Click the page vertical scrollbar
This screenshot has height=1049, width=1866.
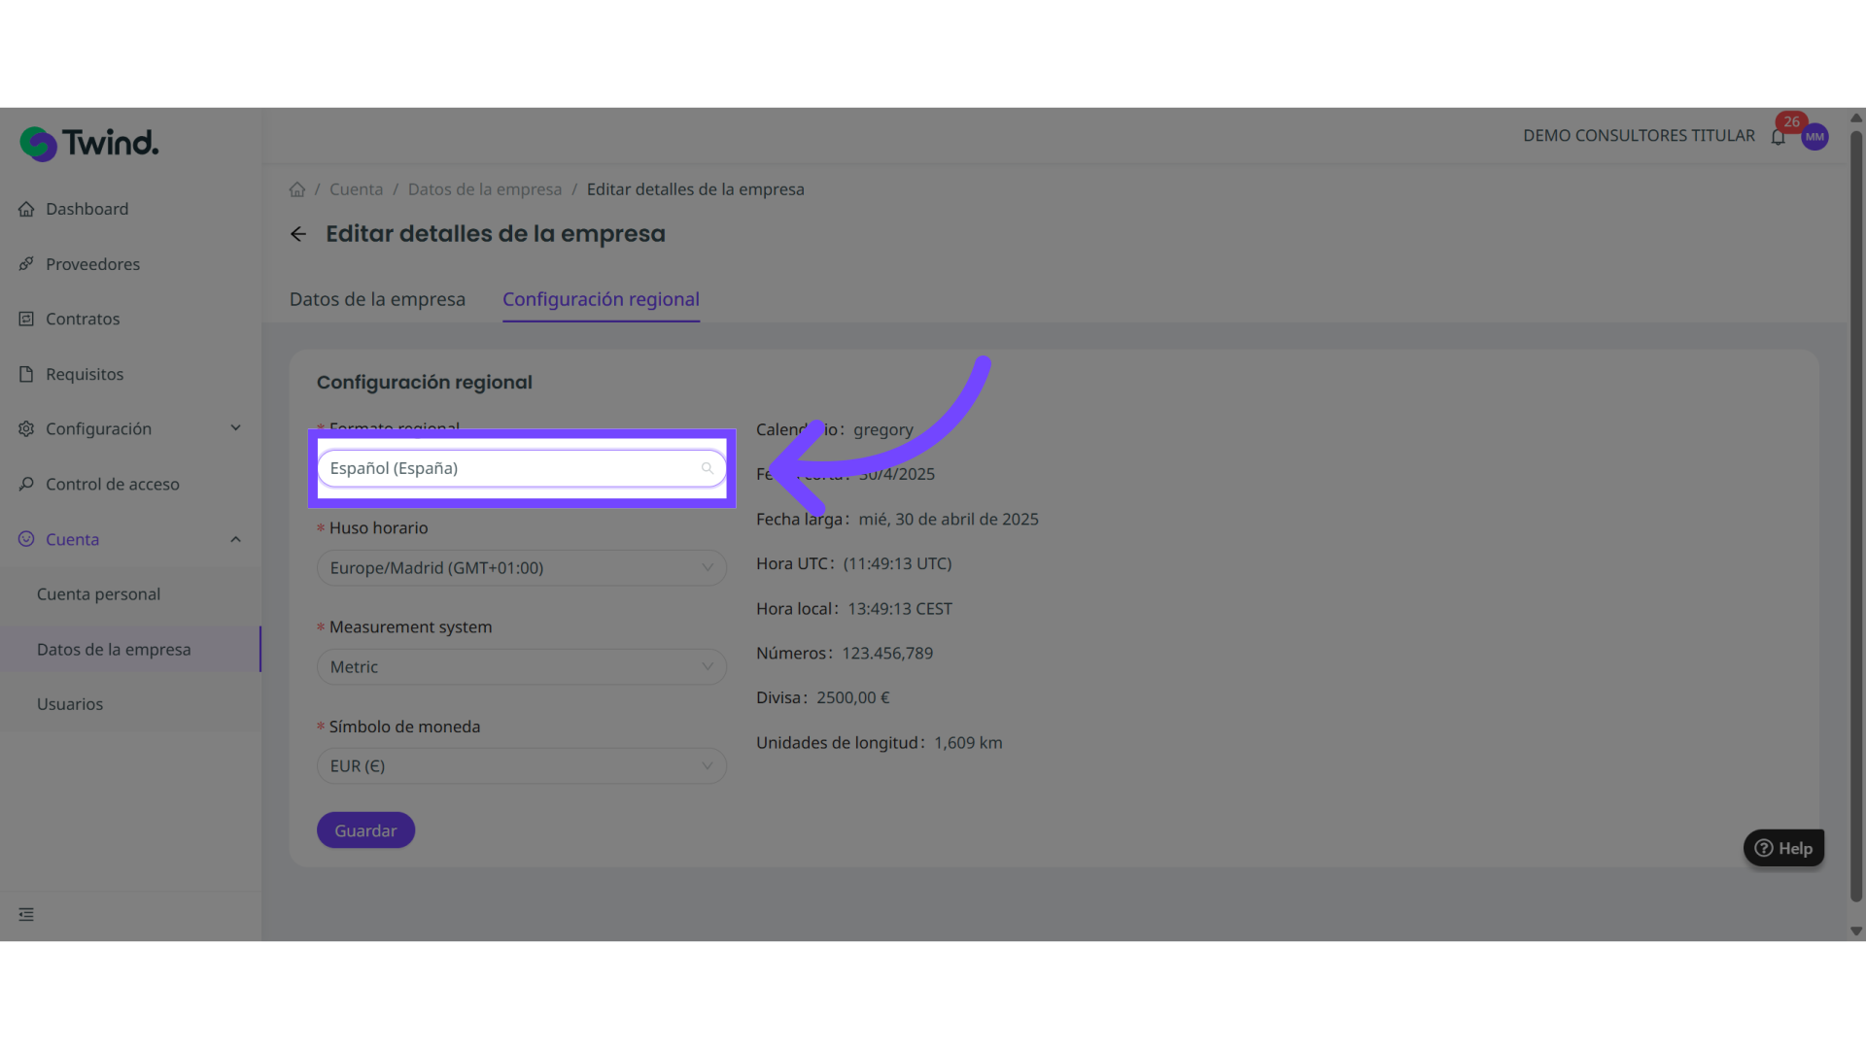1856,515
